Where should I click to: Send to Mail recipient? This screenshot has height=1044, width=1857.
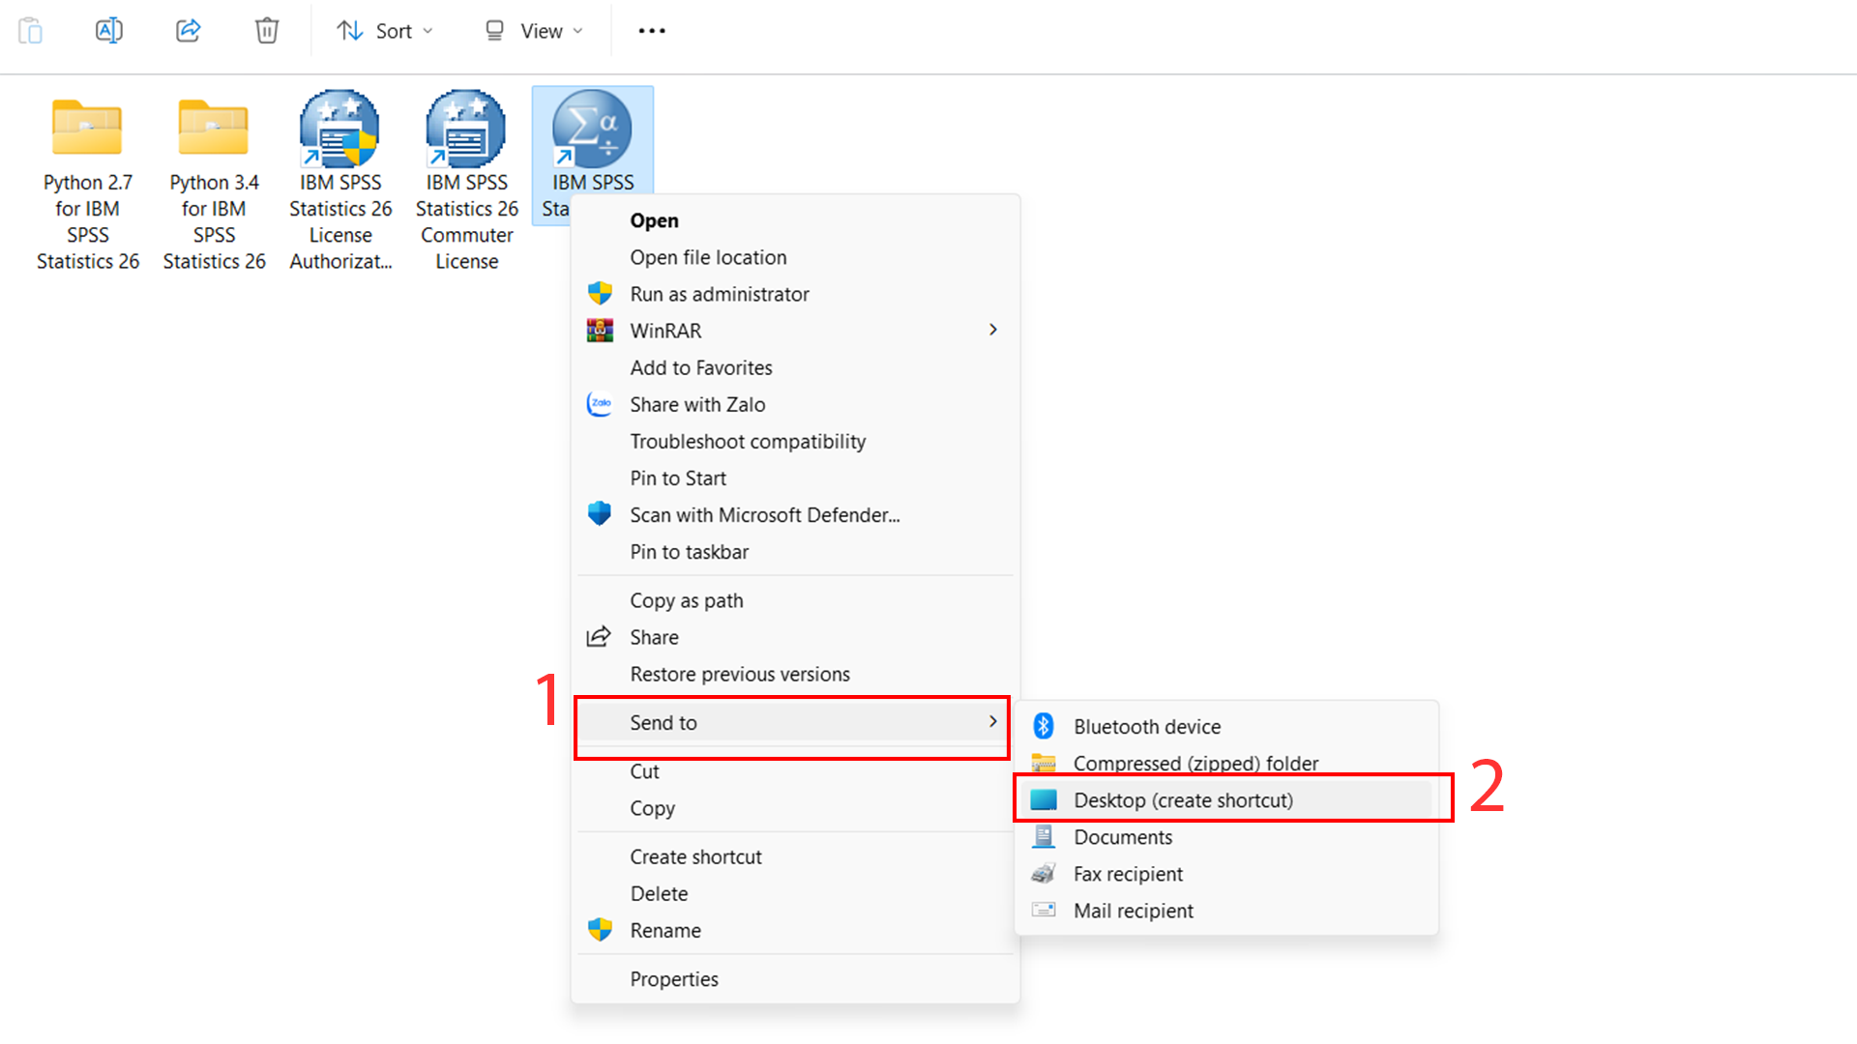coord(1226,911)
